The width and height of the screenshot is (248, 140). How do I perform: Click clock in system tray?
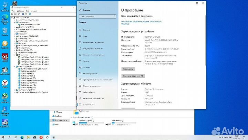pyautogui.click(x=237, y=137)
